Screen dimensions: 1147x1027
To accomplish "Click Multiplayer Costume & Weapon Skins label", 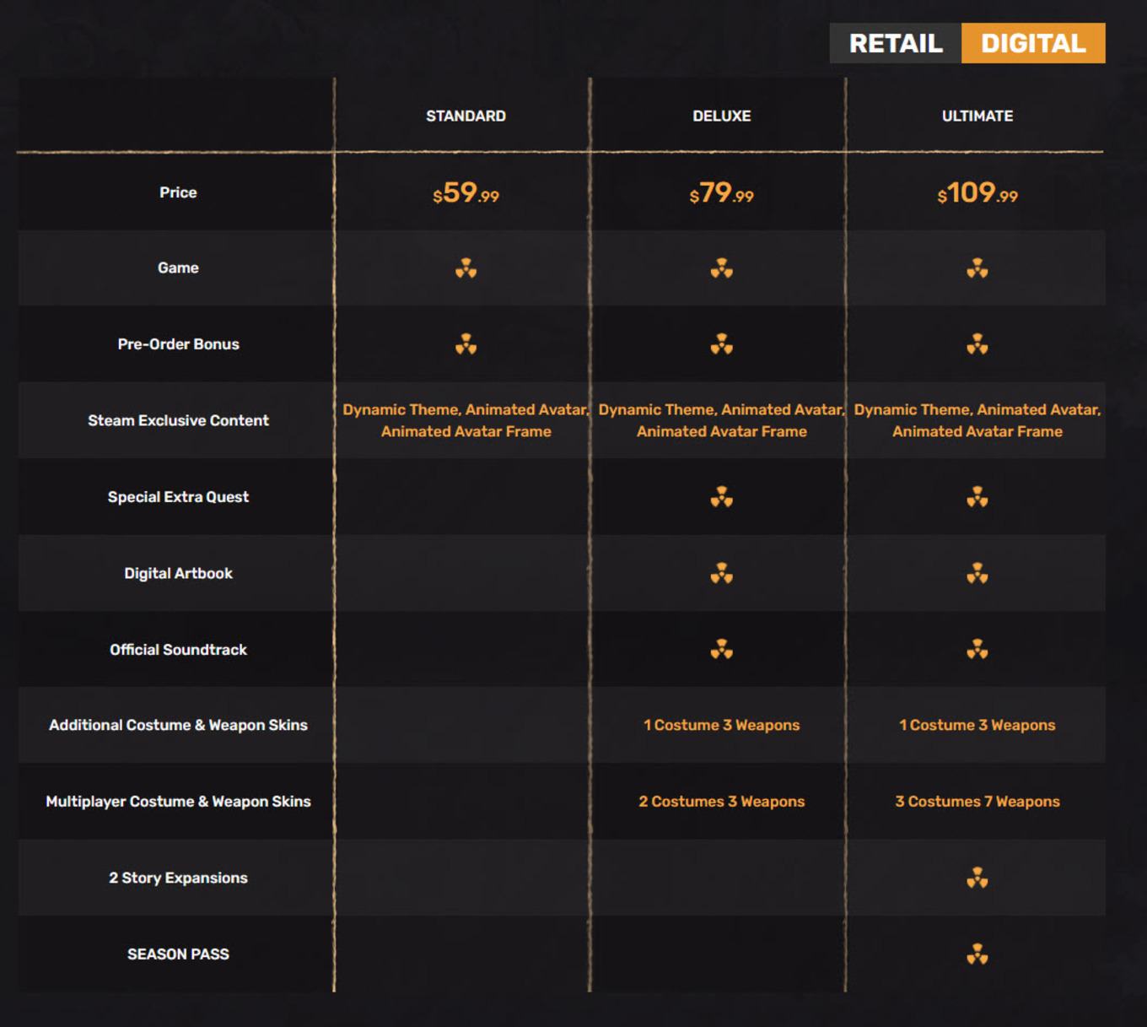I will click(x=178, y=802).
